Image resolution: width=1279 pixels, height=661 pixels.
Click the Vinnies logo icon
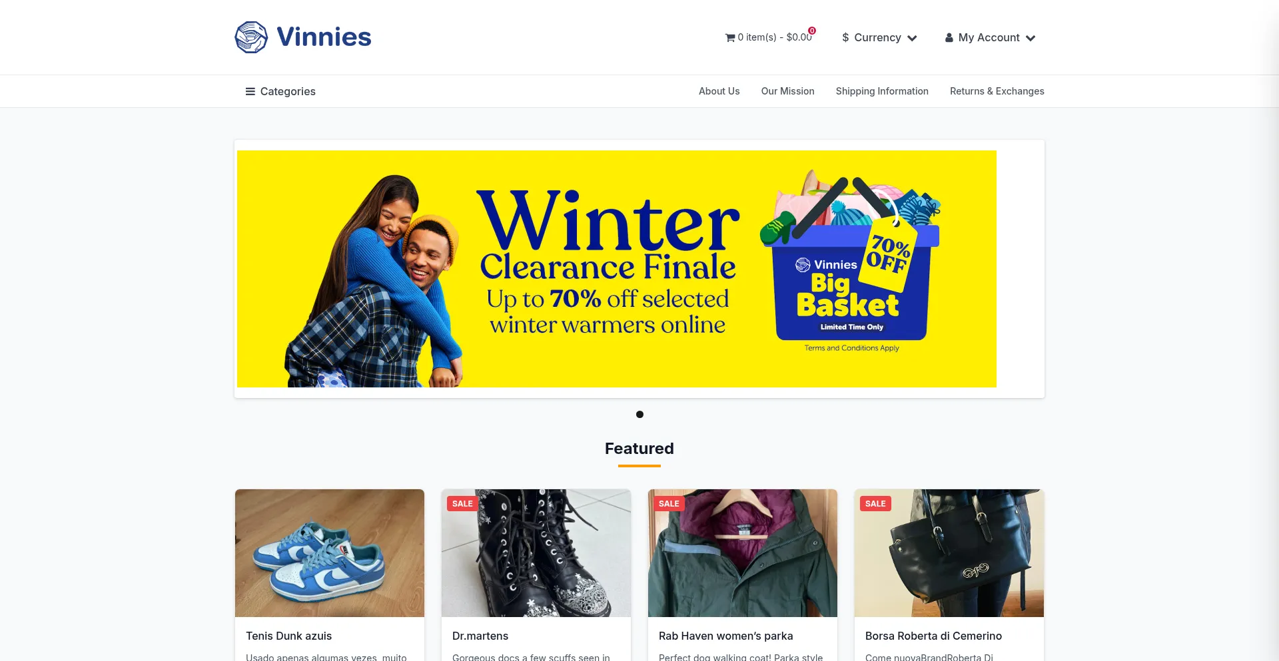[251, 37]
